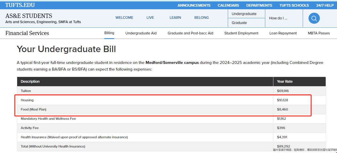Switch to the Student Employment tab
This screenshot has width=337, height=153.
click(x=241, y=33)
